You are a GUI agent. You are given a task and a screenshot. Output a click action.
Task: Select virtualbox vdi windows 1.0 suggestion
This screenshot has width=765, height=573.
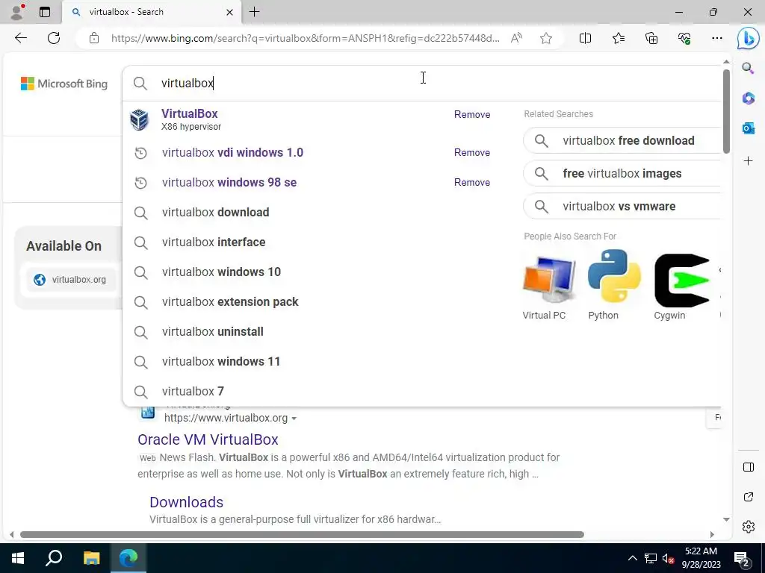[x=232, y=152]
